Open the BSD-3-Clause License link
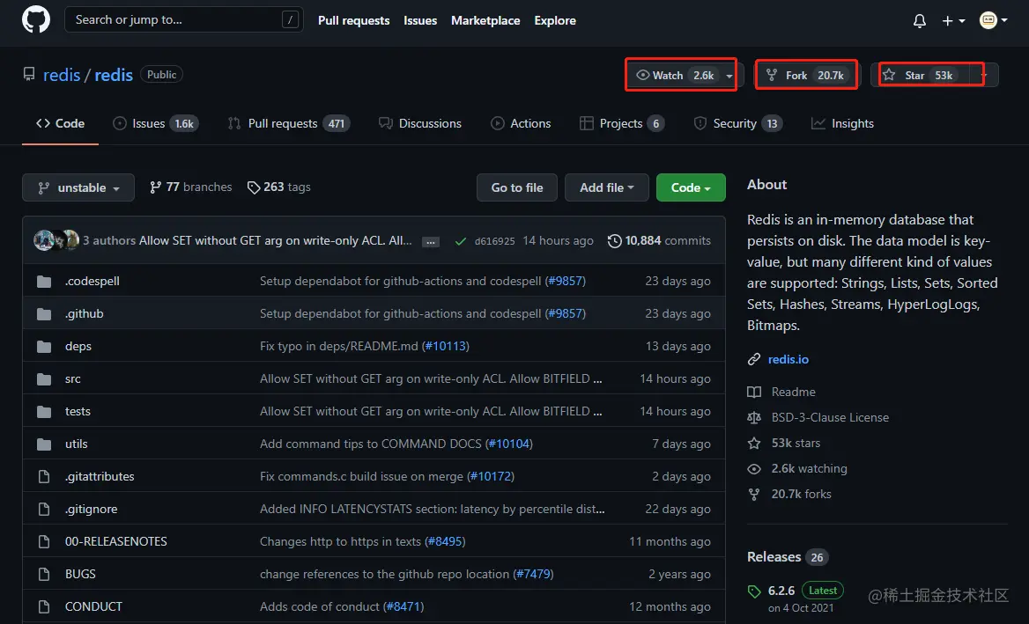 [818, 417]
